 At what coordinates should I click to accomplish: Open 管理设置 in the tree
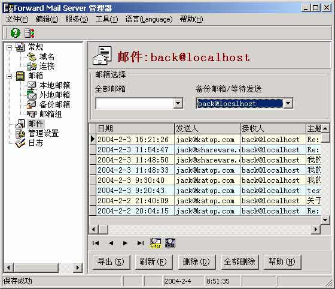[43, 133]
